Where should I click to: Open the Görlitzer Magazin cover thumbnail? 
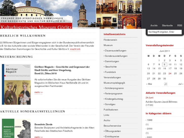coord(16,84)
